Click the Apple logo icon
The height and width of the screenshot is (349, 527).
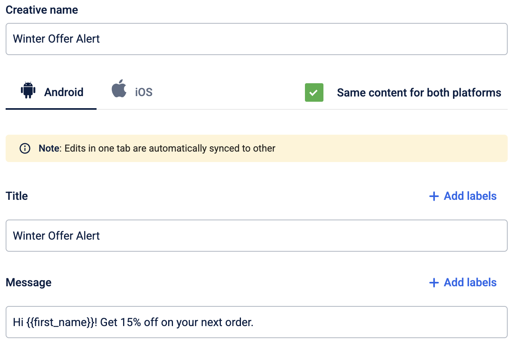119,88
